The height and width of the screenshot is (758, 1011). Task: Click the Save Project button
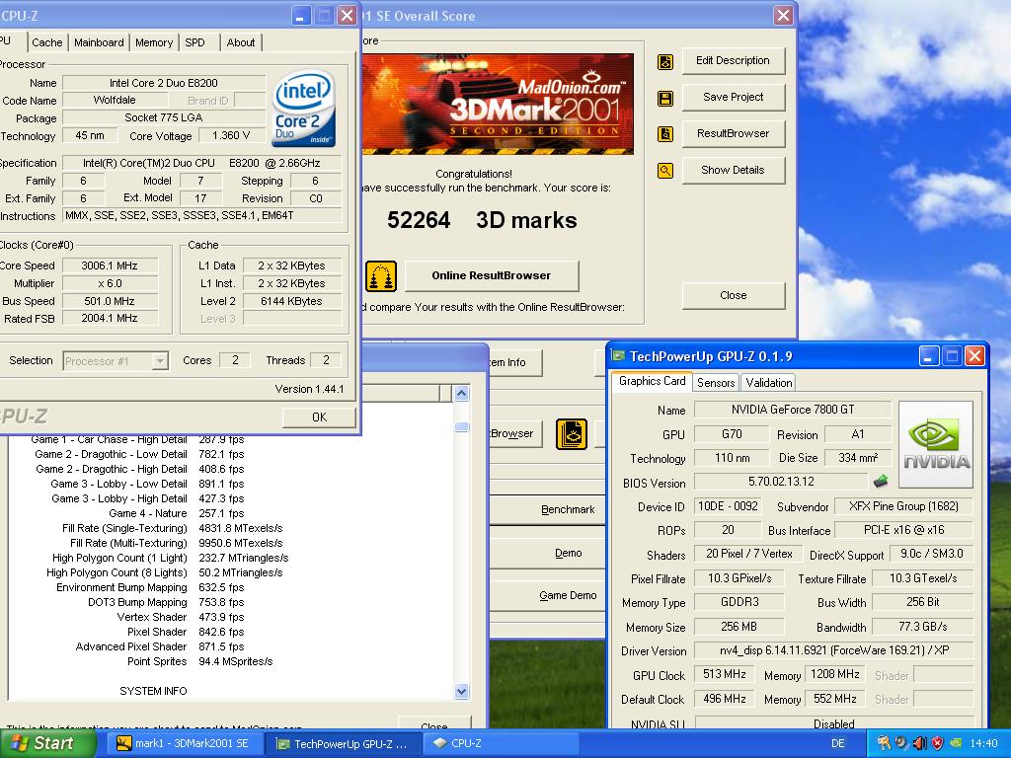(x=734, y=97)
